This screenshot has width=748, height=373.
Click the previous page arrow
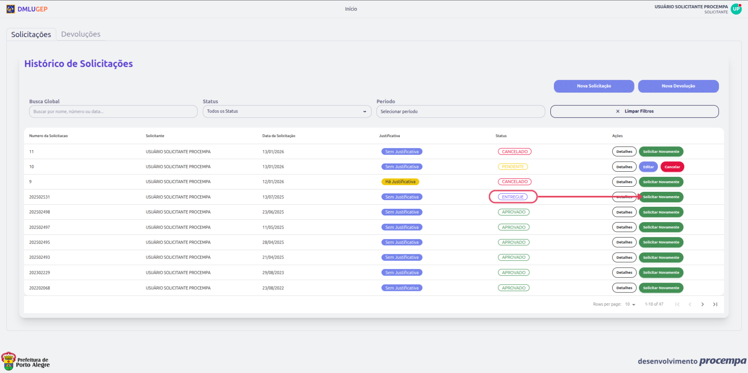click(690, 304)
